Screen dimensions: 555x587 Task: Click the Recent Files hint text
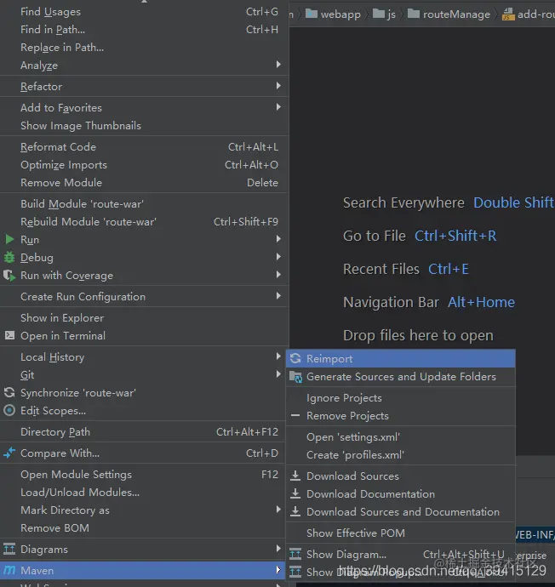point(381,269)
